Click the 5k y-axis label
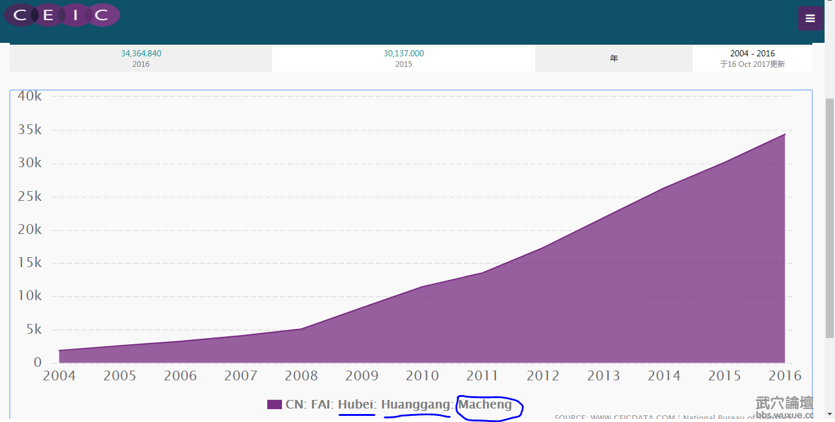Viewport: 835px width, 422px height. tap(33, 330)
